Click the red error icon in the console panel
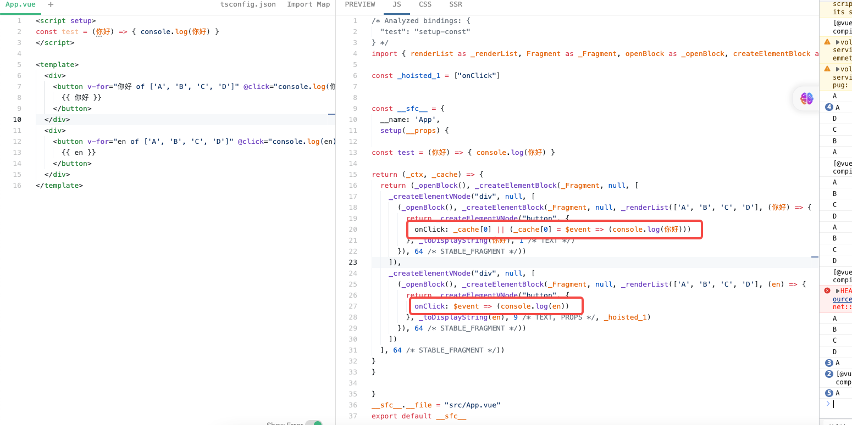Image resolution: width=852 pixels, height=425 pixels. (x=827, y=290)
